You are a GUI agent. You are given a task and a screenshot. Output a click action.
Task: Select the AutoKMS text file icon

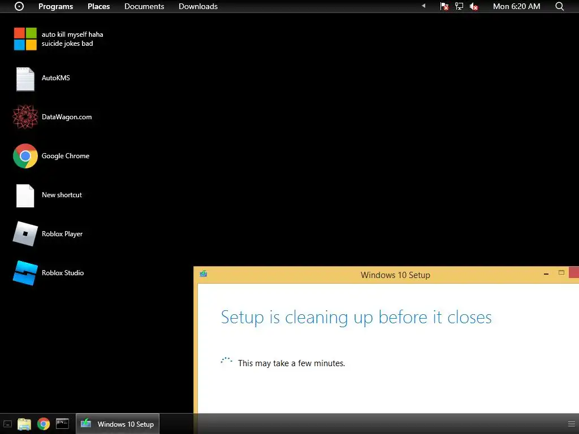[25, 79]
